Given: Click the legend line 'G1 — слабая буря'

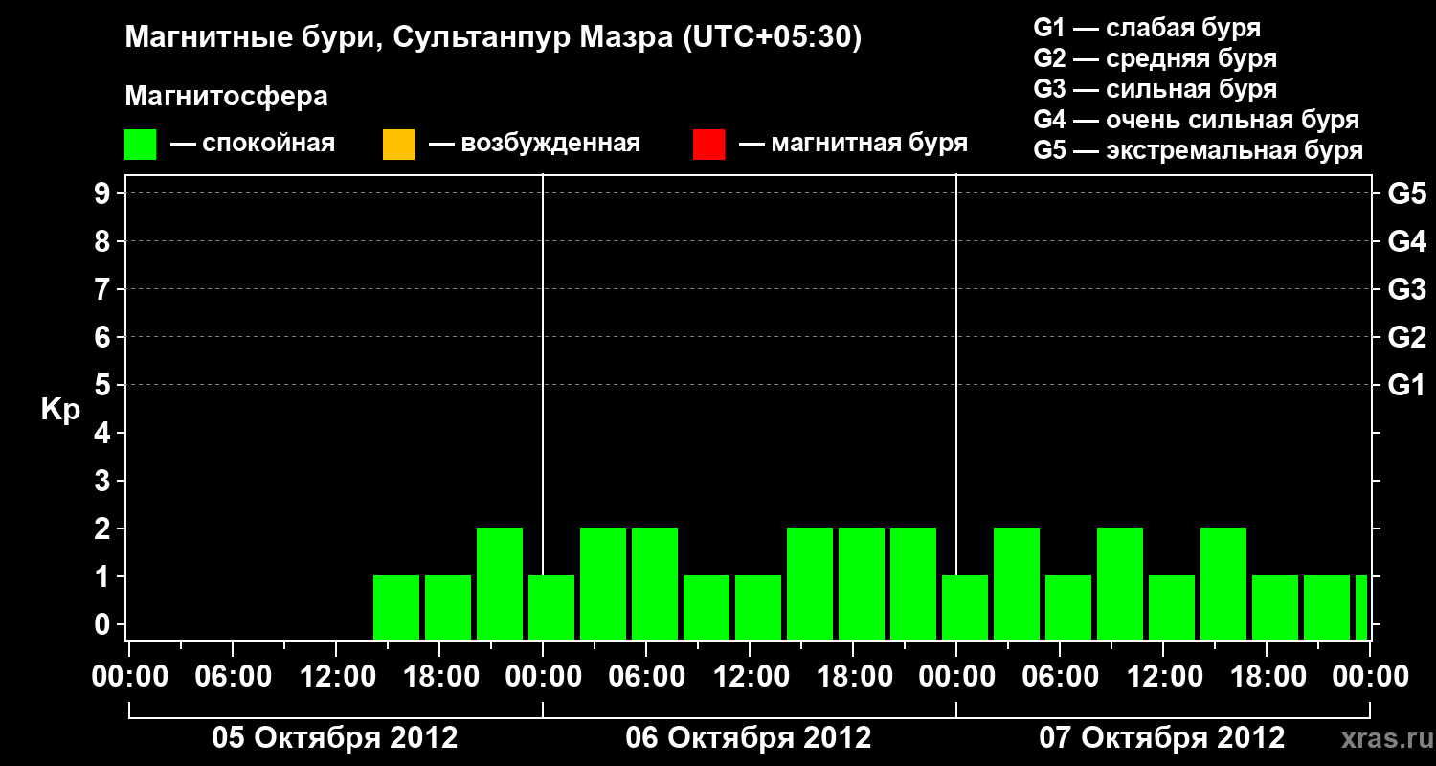Looking at the screenshot, I should point(1147,28).
